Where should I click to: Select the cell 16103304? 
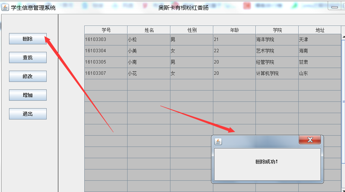coord(106,51)
